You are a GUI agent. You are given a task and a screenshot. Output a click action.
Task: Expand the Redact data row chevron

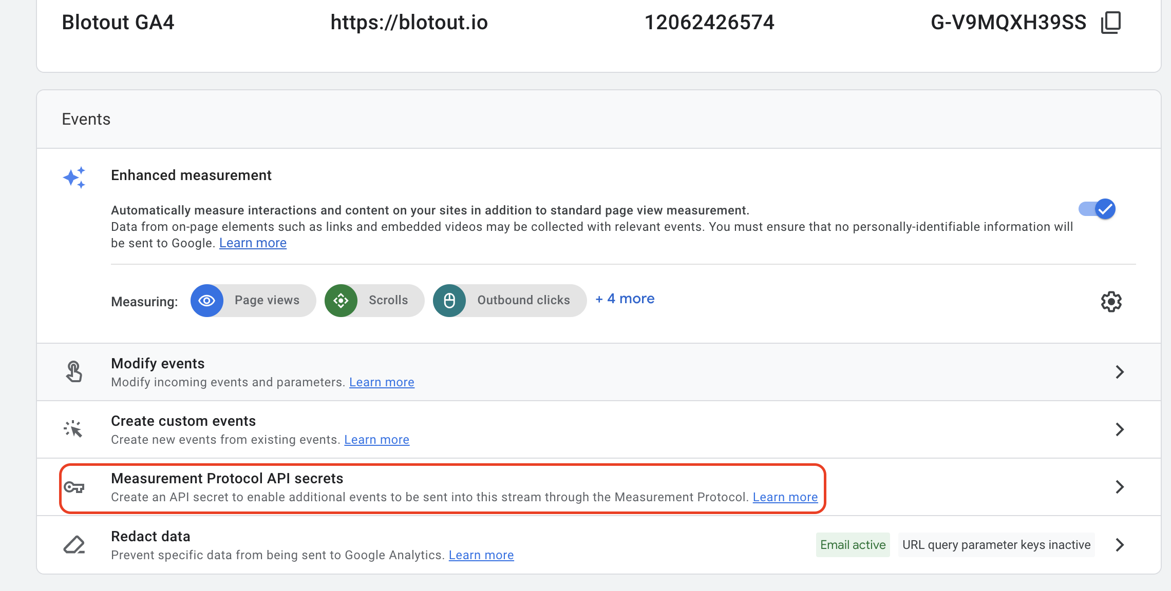1120,545
